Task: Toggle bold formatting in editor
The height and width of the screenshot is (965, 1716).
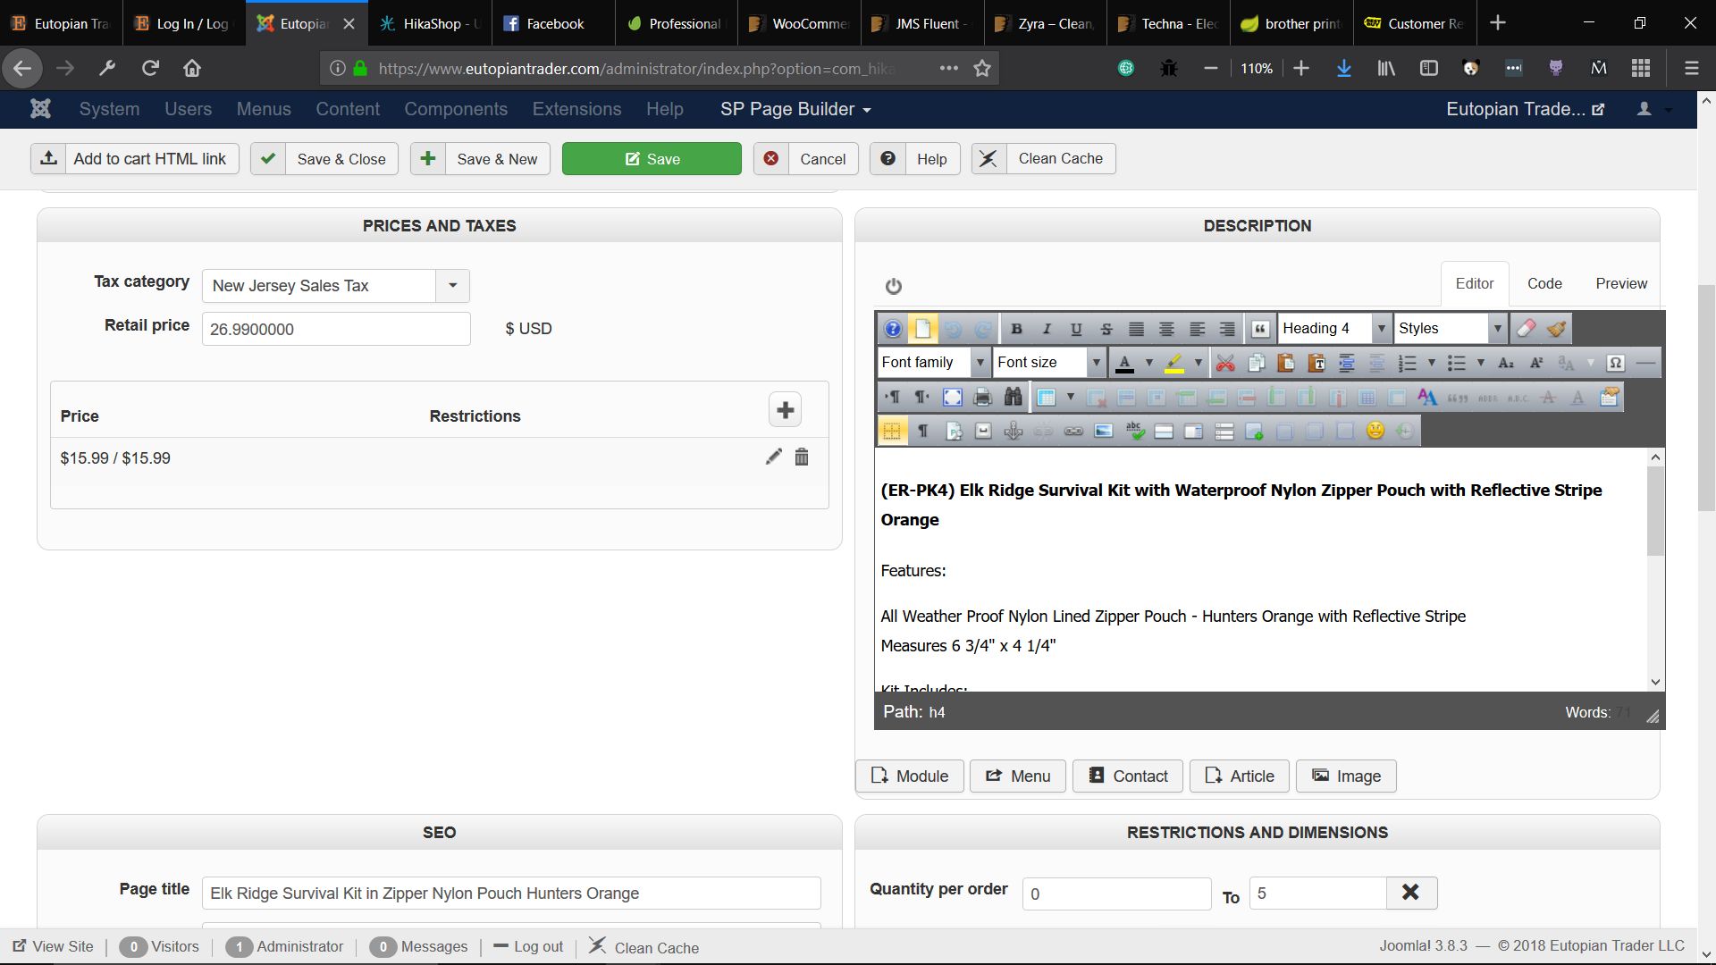Action: pos(1016,329)
